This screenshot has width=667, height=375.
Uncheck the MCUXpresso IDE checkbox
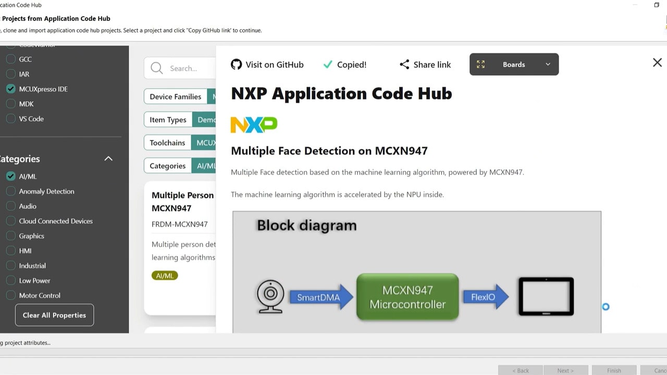coord(11,89)
